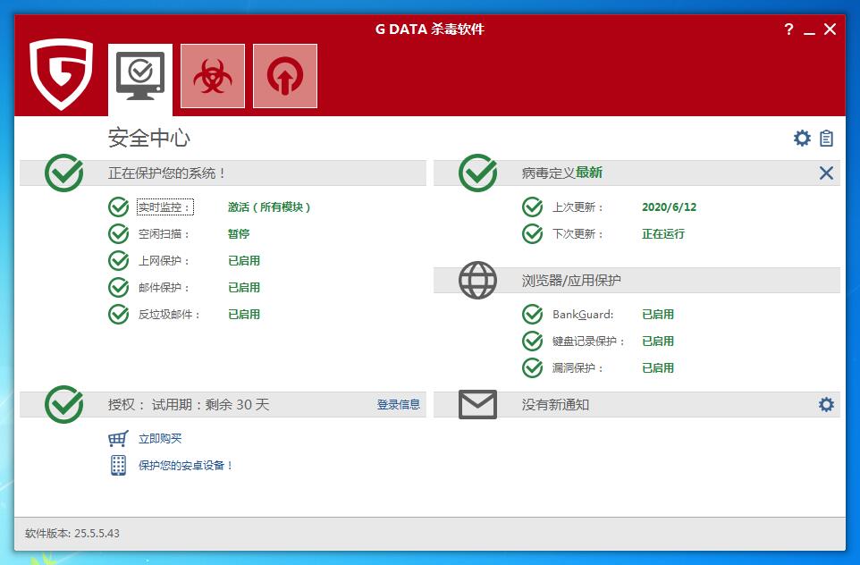
Task: Close the G DATA window
Action: (830, 30)
